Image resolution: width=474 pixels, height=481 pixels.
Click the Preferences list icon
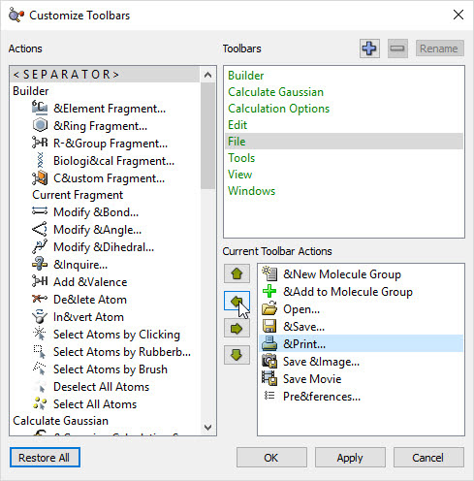(269, 396)
